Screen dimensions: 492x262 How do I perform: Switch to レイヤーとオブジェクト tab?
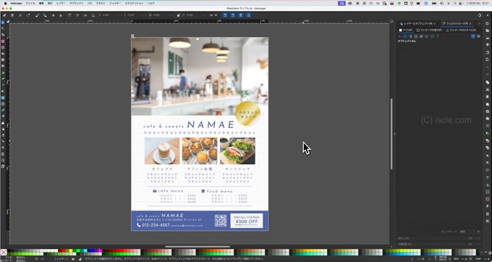(x=417, y=24)
